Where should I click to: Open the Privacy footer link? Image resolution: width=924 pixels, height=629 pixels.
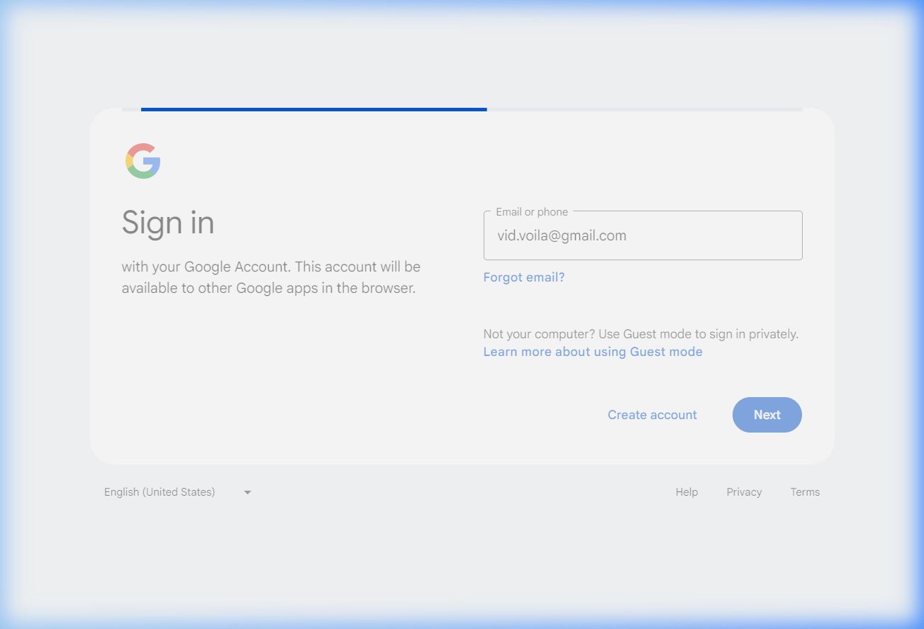[x=743, y=492]
